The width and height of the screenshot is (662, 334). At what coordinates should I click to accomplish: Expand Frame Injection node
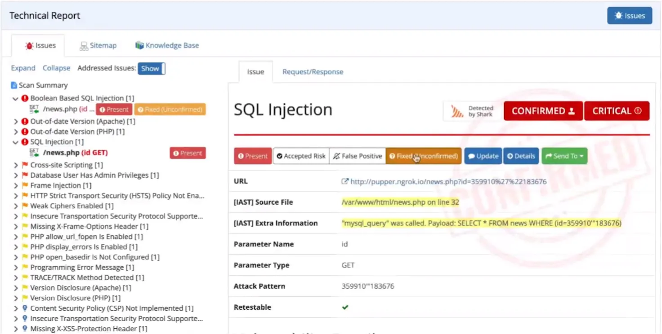coord(16,186)
